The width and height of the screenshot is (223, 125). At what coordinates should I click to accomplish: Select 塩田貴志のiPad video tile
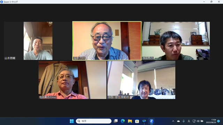[72, 80]
